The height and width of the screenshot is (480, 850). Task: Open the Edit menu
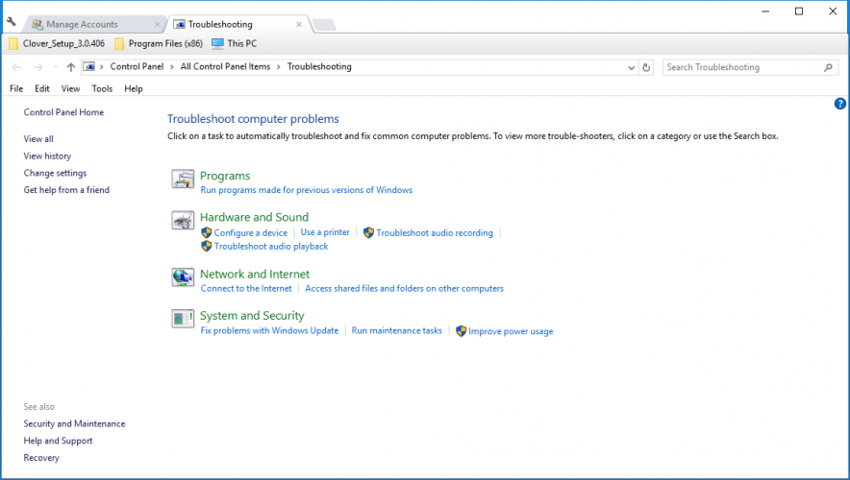41,88
